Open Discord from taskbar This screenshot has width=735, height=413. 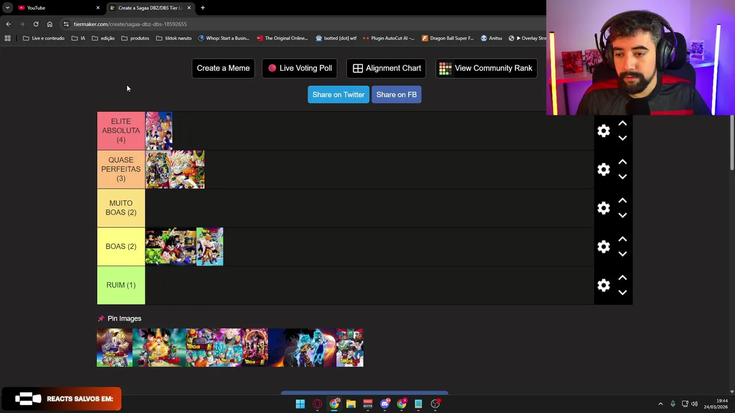[385, 404]
